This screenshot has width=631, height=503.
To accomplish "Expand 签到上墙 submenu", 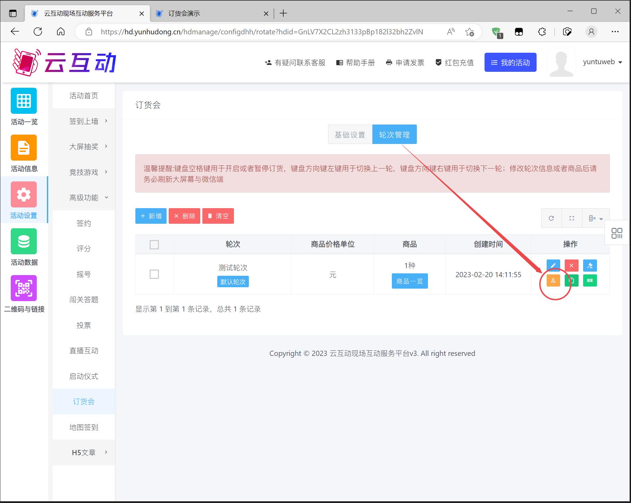I will (84, 121).
